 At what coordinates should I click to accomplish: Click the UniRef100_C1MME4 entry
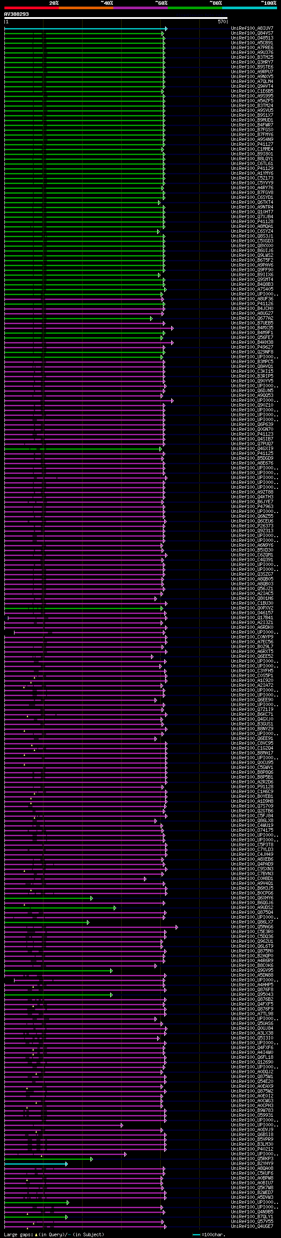pyautogui.click(x=252, y=149)
